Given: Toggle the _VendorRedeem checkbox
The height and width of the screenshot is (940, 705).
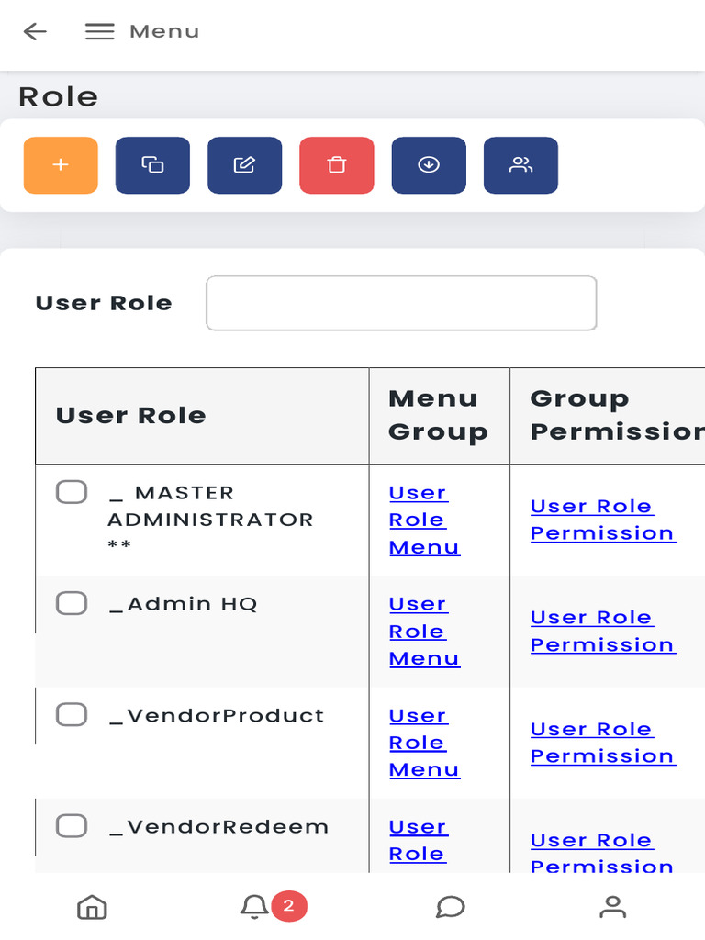Looking at the screenshot, I should (x=72, y=825).
